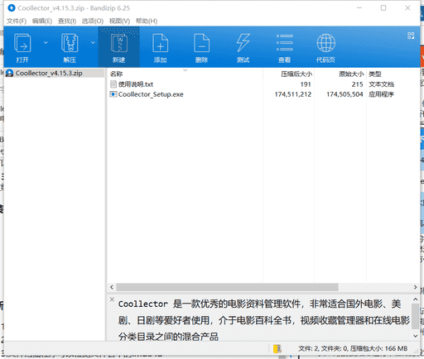The image size is (424, 359).
Task: Sort by the 压缩后大小 column header
Action: click(x=296, y=74)
